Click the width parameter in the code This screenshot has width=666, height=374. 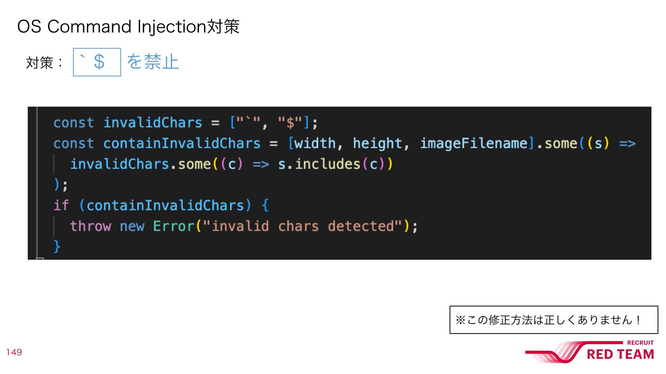[x=315, y=143]
